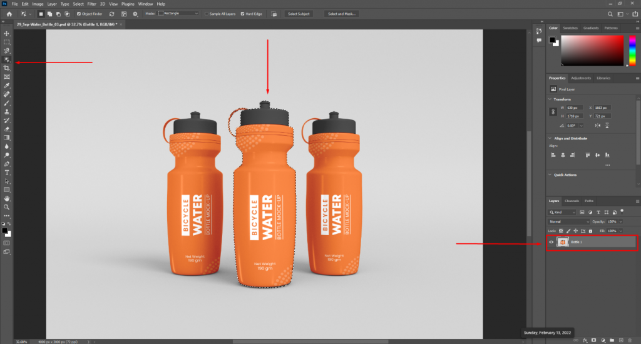Select the Pen tool
This screenshot has height=344, width=641.
pos(7,164)
